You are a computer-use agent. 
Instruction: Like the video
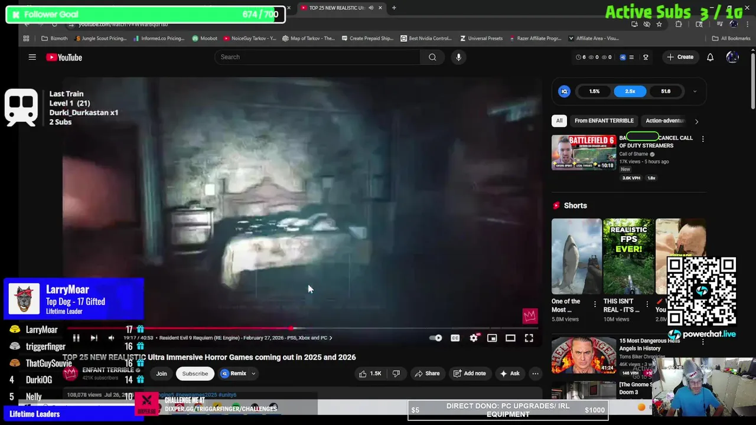[x=370, y=373]
